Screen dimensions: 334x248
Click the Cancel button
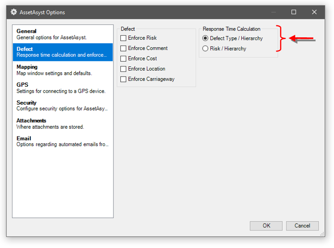(x=302, y=226)
